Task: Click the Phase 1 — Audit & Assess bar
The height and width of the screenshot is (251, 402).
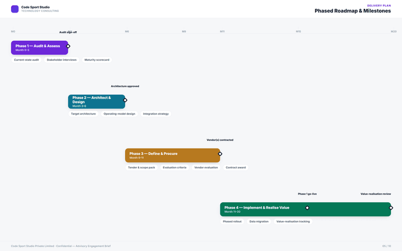Action: tap(39, 48)
